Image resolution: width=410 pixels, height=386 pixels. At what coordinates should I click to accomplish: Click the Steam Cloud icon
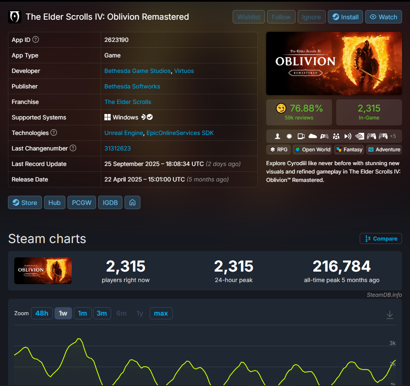pos(313,136)
